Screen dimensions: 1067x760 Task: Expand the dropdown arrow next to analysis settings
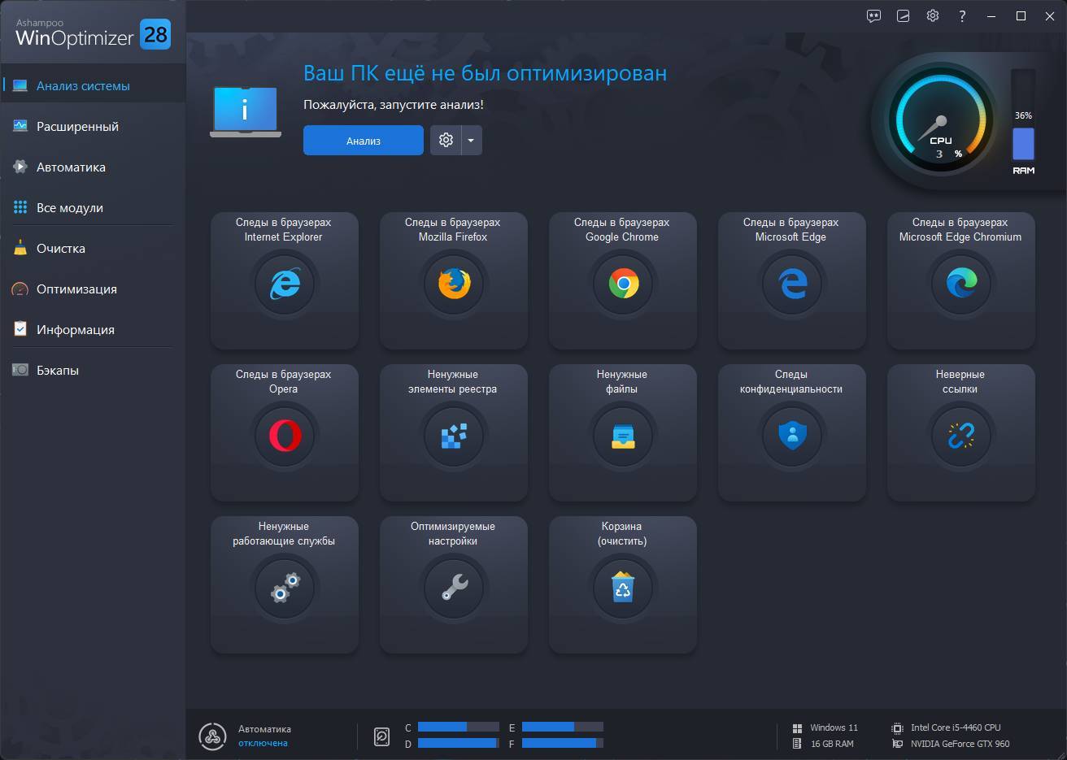pos(472,140)
